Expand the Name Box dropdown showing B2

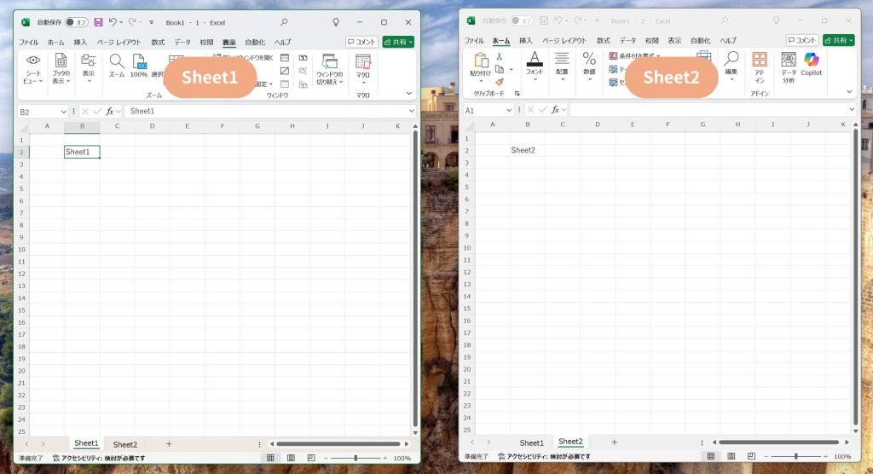(x=64, y=112)
